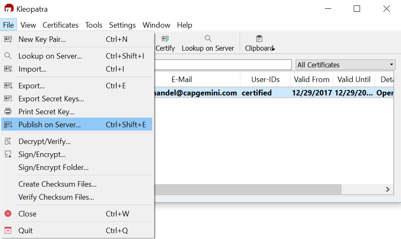Click the User-IDs column header

[x=265, y=79]
